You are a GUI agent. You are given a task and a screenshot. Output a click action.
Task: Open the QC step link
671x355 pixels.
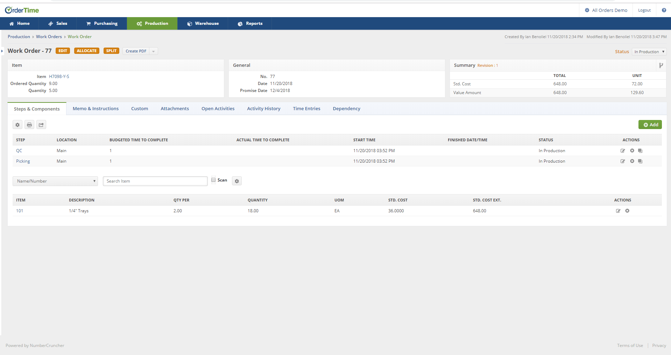click(19, 151)
